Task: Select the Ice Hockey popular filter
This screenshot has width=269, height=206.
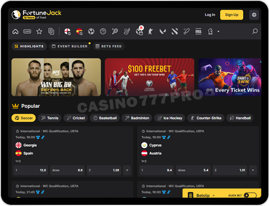Action: point(170,118)
